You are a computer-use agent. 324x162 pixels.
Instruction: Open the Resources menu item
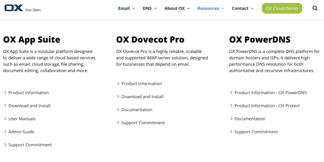pos(211,9)
